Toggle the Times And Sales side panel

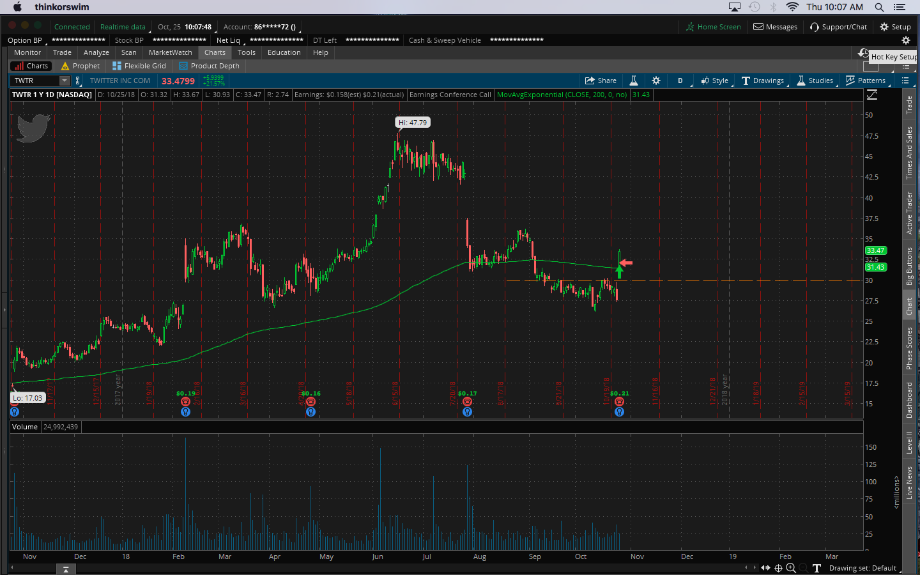pyautogui.click(x=909, y=153)
